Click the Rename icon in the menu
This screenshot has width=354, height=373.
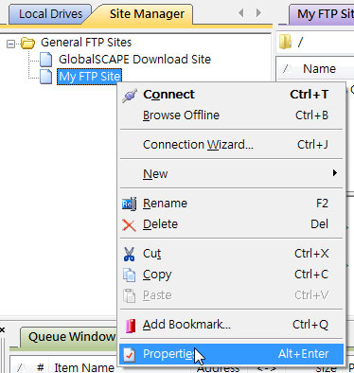click(129, 204)
